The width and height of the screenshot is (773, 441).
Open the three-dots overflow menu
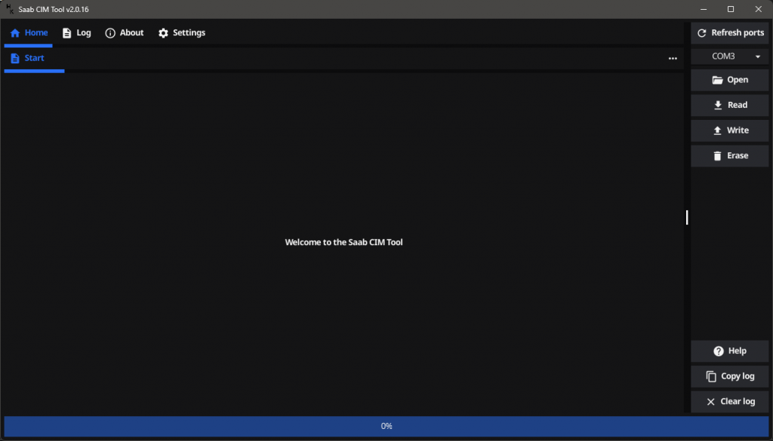pyautogui.click(x=673, y=59)
